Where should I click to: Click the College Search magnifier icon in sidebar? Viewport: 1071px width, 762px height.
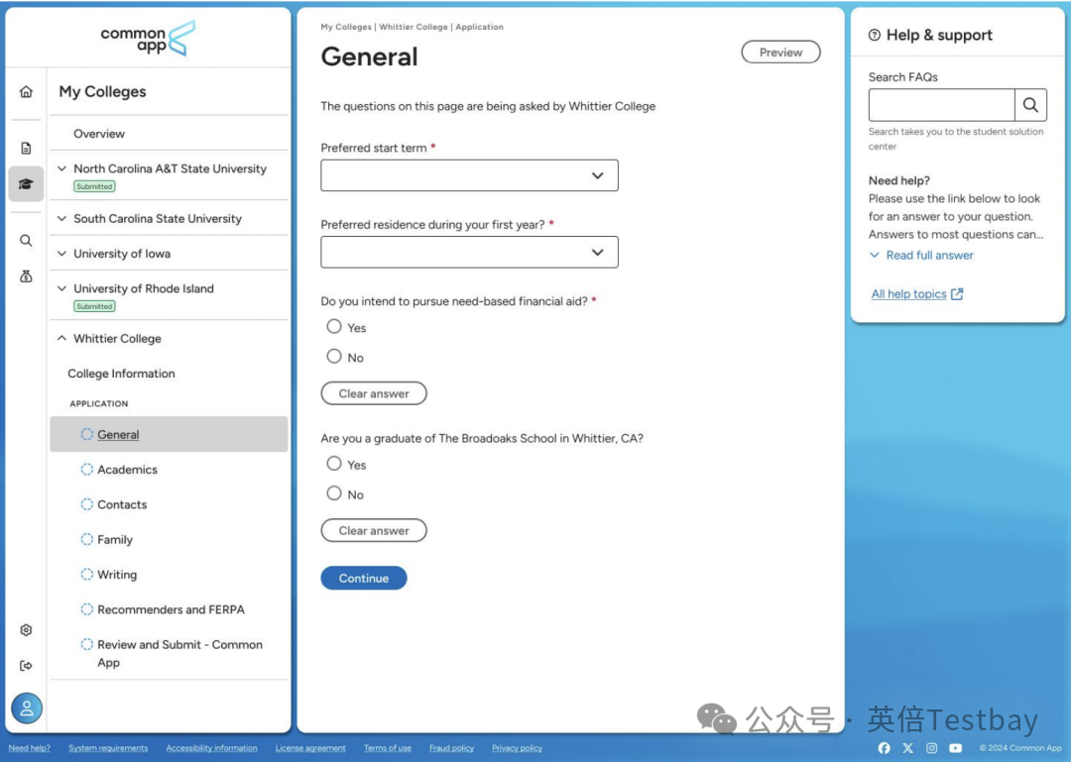click(26, 241)
